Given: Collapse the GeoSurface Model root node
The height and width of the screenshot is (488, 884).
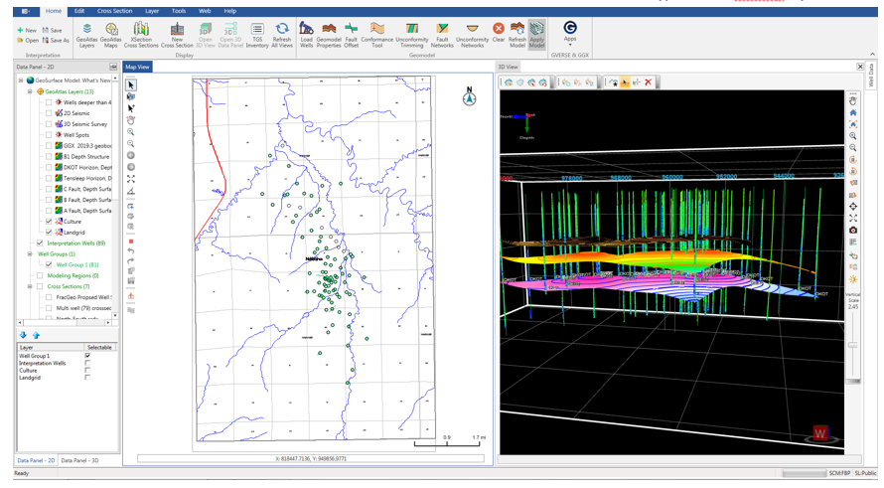Looking at the screenshot, I should click(21, 81).
